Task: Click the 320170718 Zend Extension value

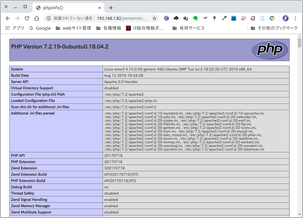Action: click(x=114, y=168)
